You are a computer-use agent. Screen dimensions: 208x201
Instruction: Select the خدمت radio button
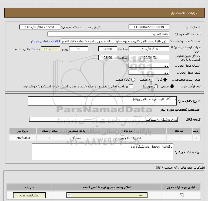pos(151,80)
